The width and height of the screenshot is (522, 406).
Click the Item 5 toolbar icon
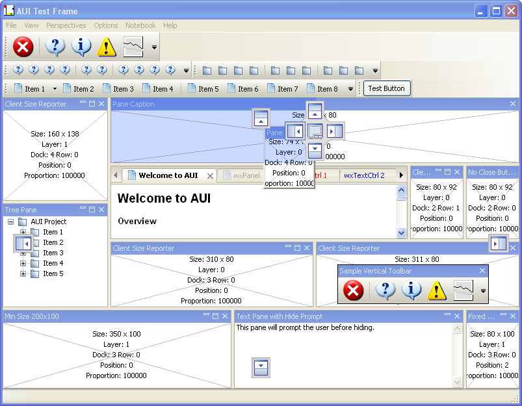pos(192,89)
